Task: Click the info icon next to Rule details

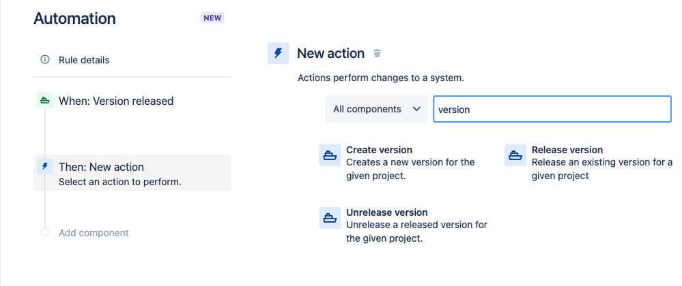Action: (x=45, y=60)
